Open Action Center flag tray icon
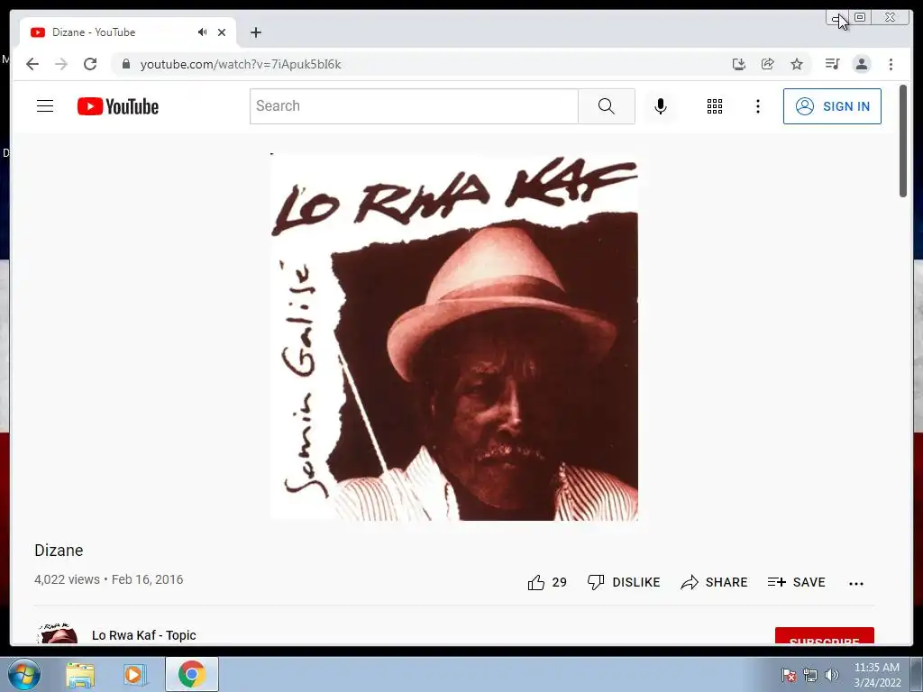The width and height of the screenshot is (923, 692). click(x=789, y=675)
